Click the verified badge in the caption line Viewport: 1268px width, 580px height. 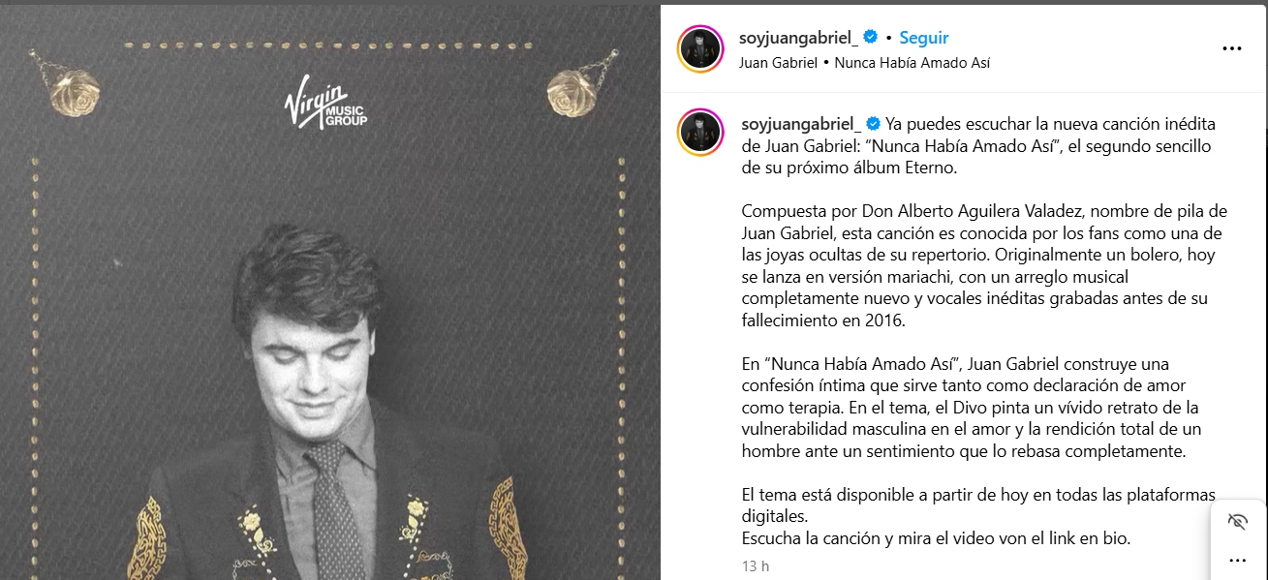[x=872, y=124]
